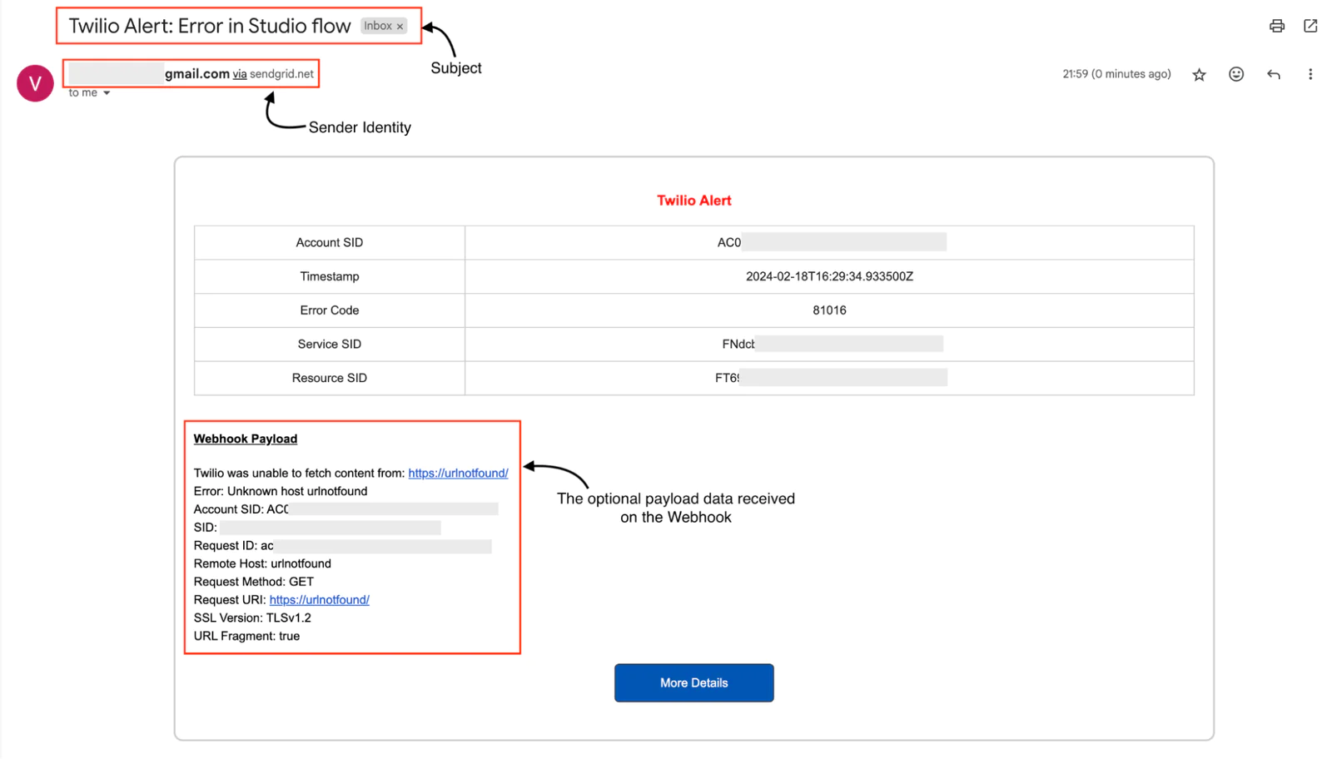The width and height of the screenshot is (1332, 759).
Task: Select the error code value 81016
Action: click(829, 310)
